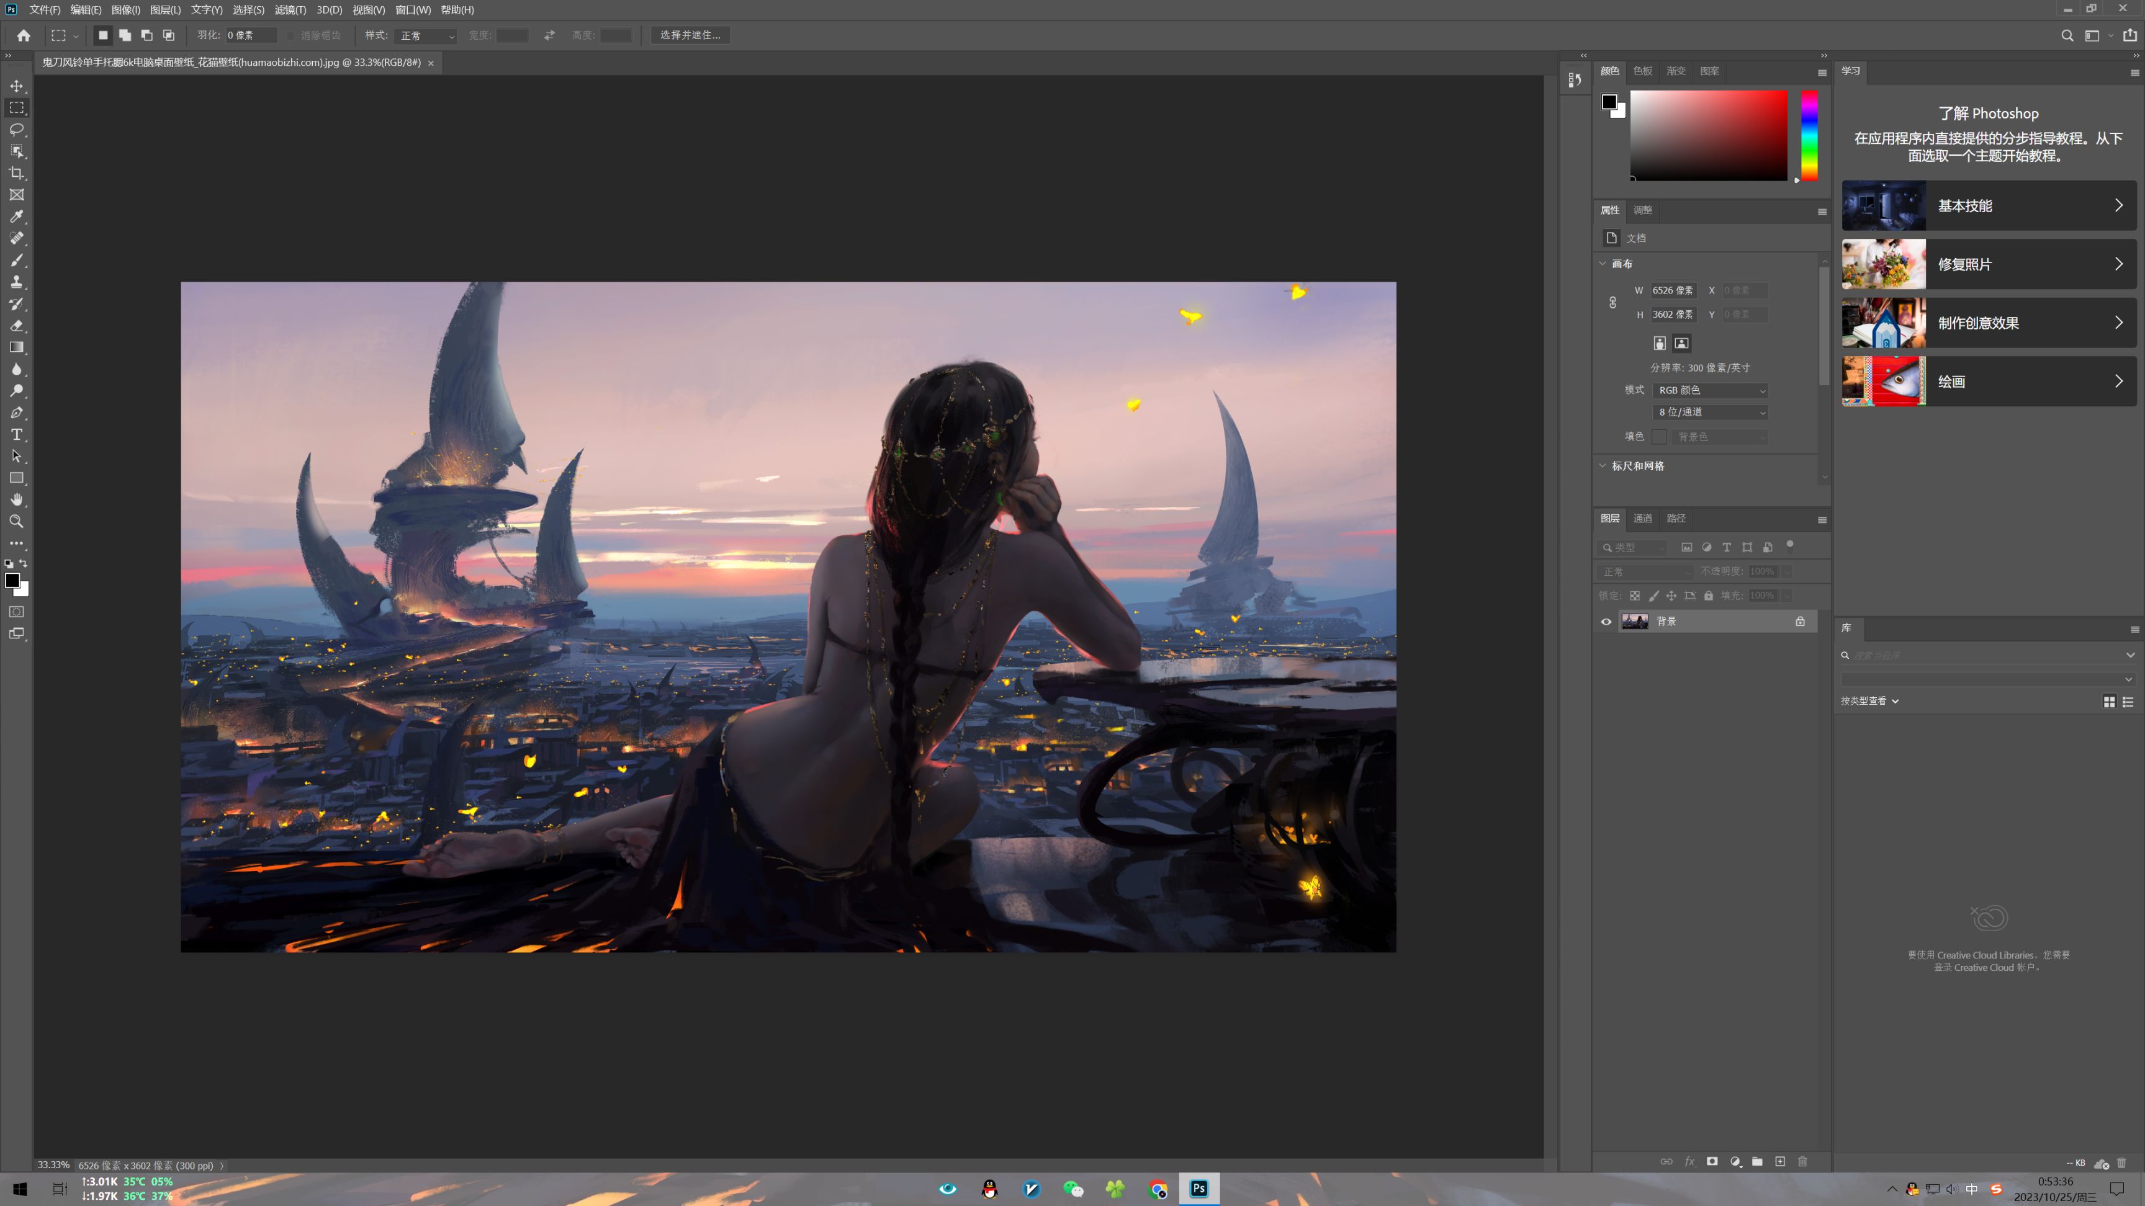Image resolution: width=2145 pixels, height=1206 pixels.
Task: Click the rainbow hue slider strip
Action: pyautogui.click(x=1809, y=135)
